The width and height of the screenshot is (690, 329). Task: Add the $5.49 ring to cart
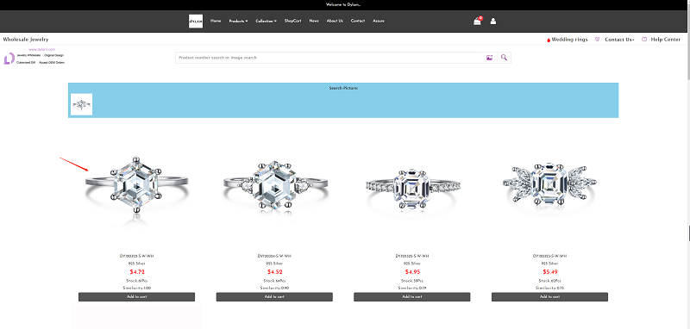coord(549,297)
